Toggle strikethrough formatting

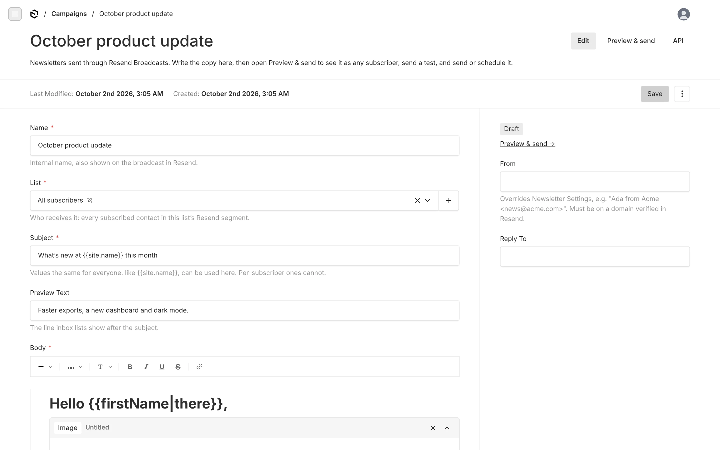(178, 367)
